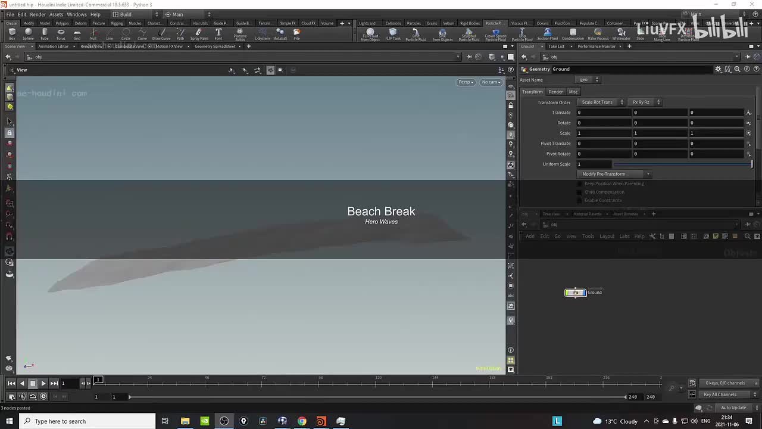Click the Torus shelf tool
The height and width of the screenshot is (429, 762).
pyautogui.click(x=61, y=34)
